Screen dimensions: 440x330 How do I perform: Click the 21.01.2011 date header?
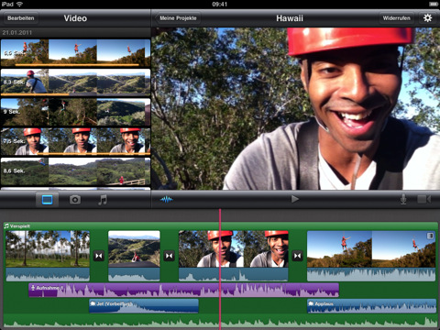(x=17, y=32)
